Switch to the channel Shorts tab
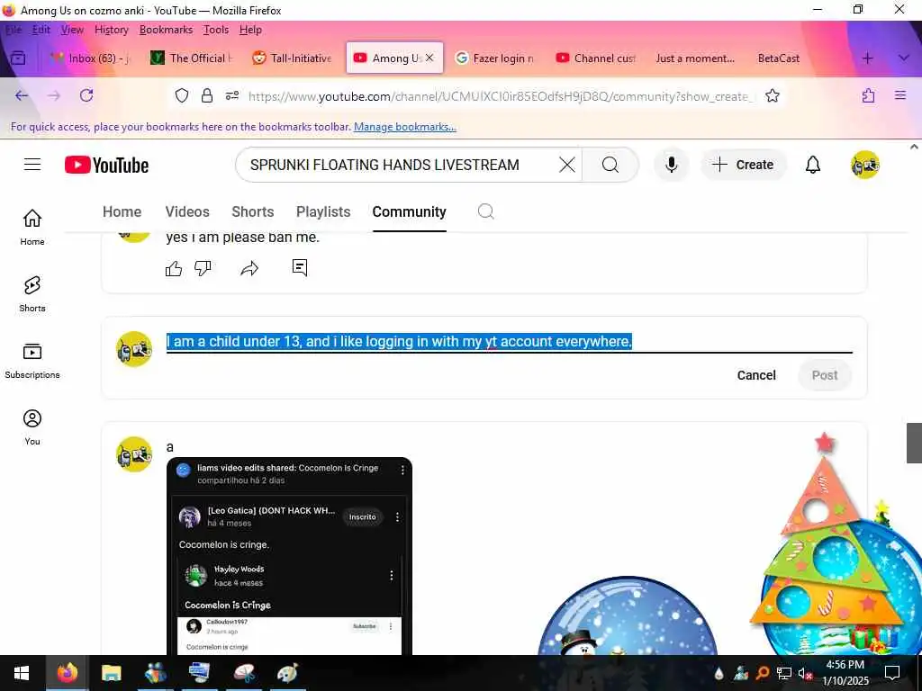 click(253, 211)
